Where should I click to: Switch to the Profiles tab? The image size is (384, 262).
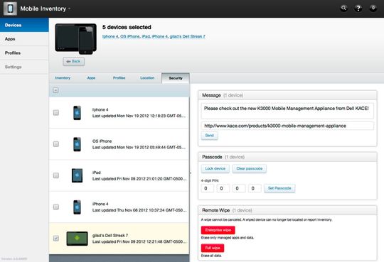coord(119,78)
